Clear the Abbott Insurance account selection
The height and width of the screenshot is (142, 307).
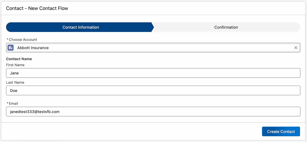click(296, 48)
